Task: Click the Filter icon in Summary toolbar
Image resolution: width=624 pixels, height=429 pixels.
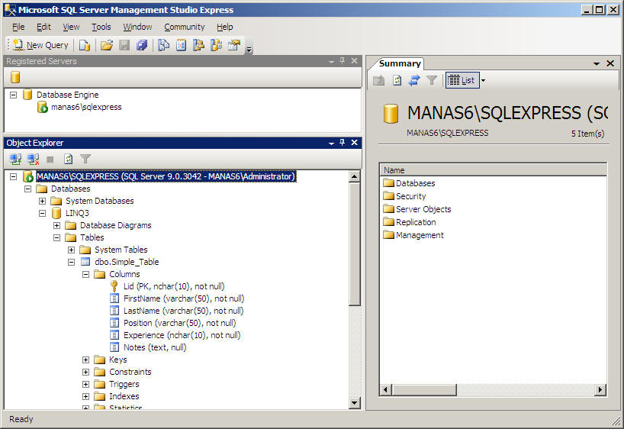Action: (432, 80)
